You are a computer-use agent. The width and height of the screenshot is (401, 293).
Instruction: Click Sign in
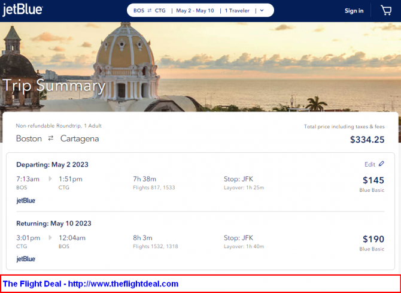coord(354,11)
